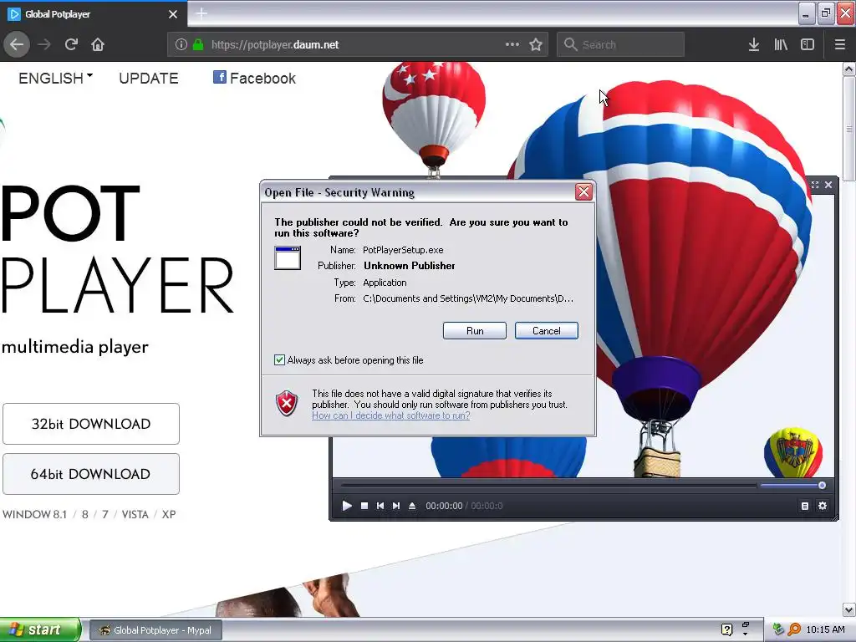The width and height of the screenshot is (856, 642).
Task: Click stop in the Potplayer preview
Action: coord(364,506)
